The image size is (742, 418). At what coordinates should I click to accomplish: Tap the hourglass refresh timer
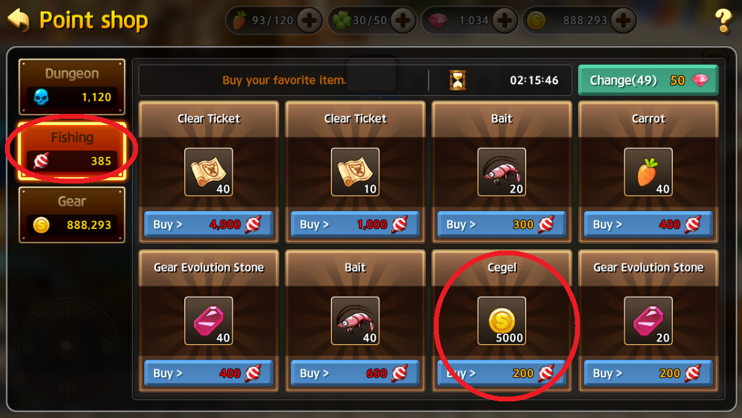coord(457,80)
